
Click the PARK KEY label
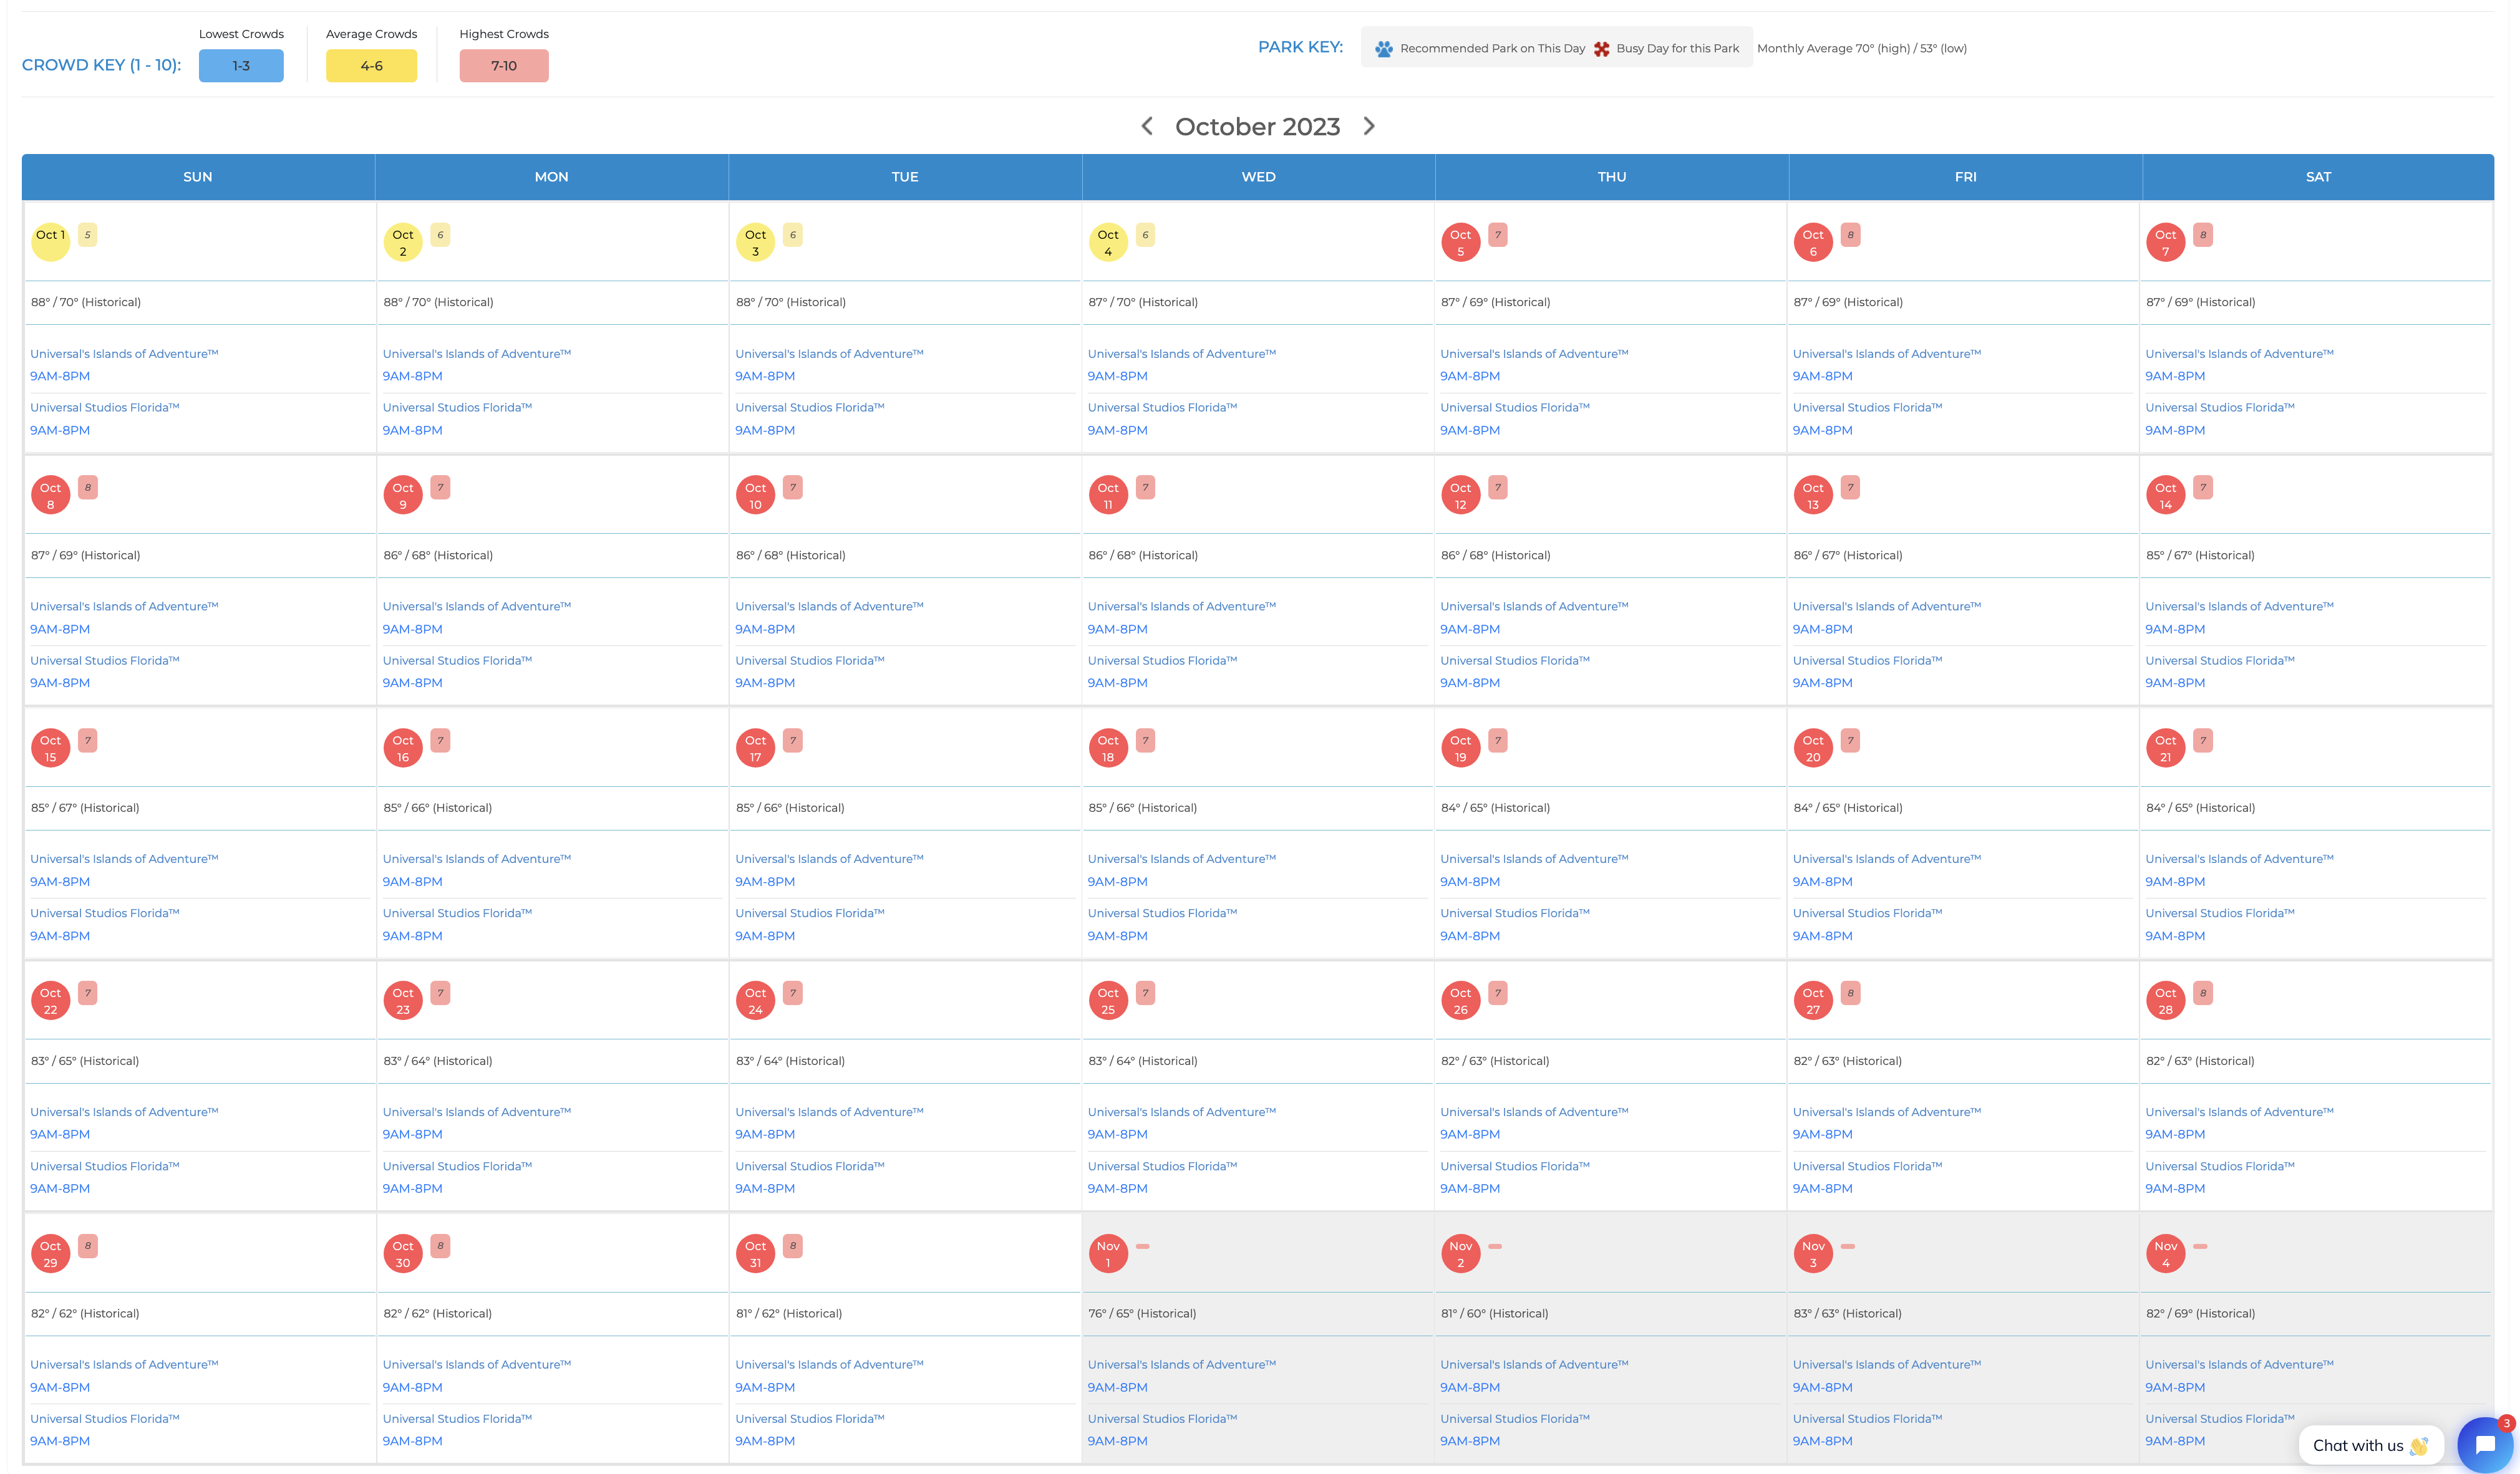tap(1300, 47)
